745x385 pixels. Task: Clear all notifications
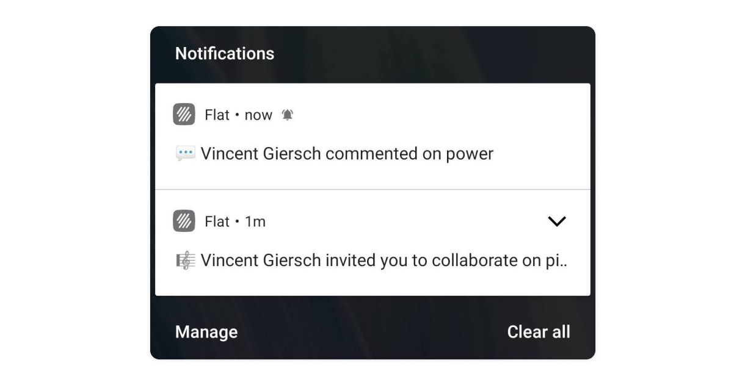tap(539, 332)
